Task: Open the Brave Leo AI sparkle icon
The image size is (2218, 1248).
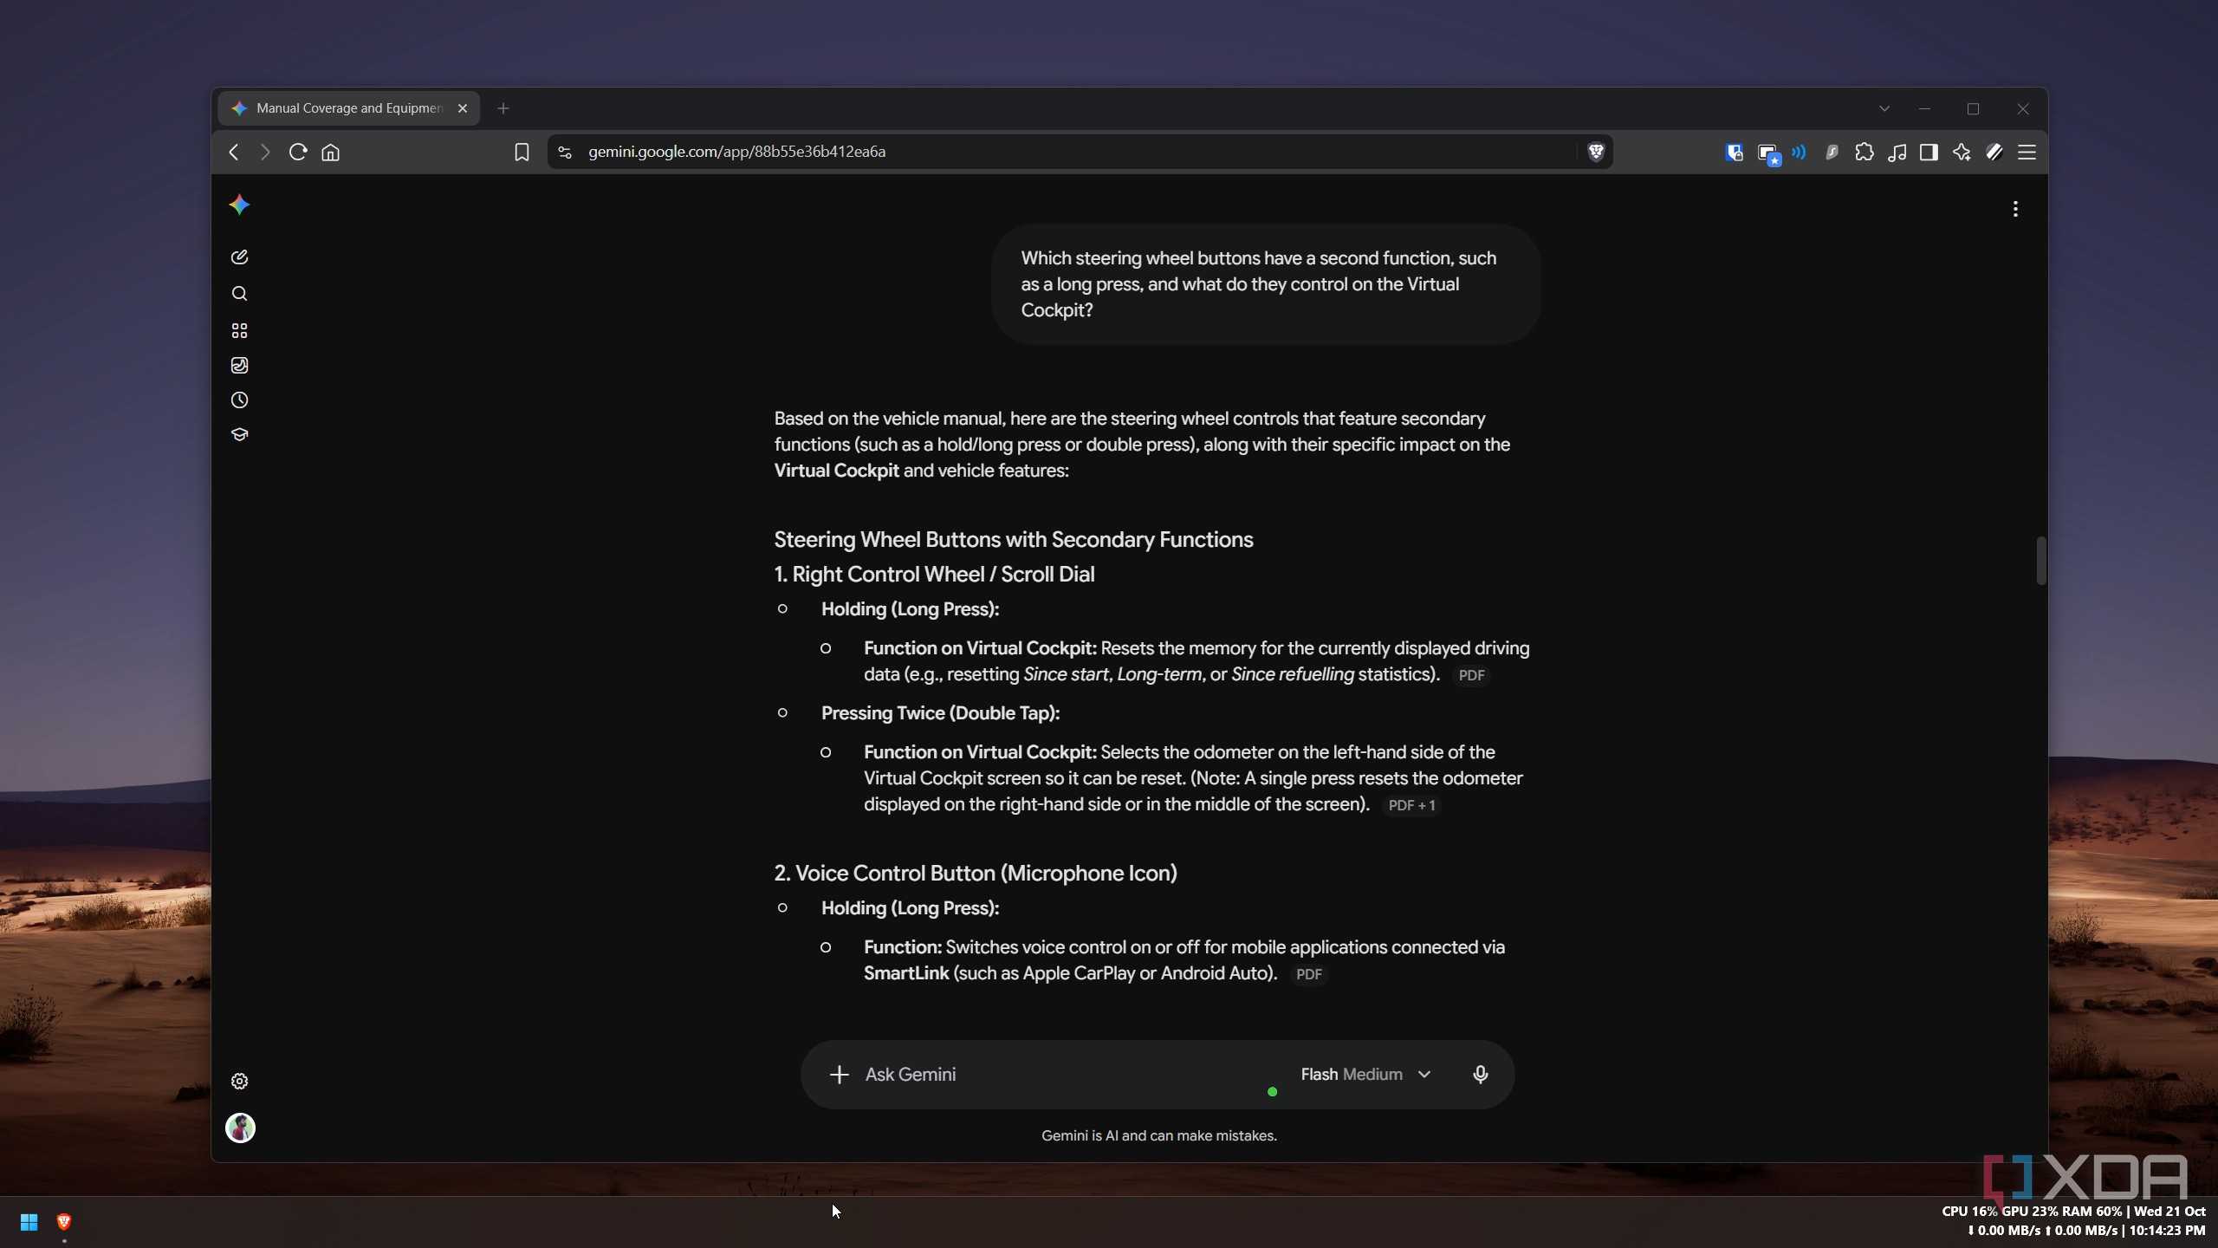Action: click(x=1962, y=153)
